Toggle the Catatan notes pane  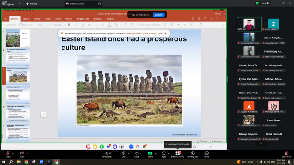[202, 141]
